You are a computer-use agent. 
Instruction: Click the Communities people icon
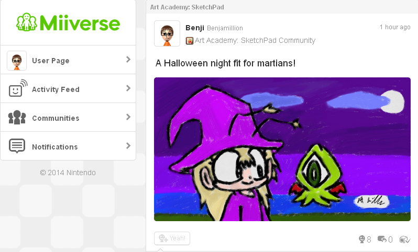click(x=17, y=117)
